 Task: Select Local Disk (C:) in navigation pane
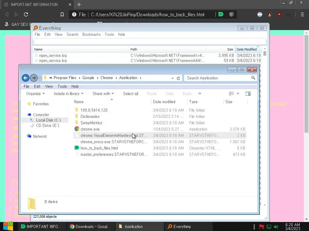[x=48, y=120]
